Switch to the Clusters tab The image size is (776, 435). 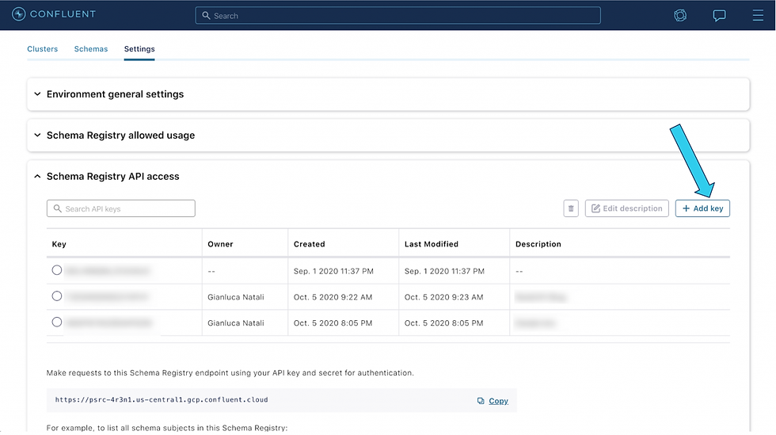click(x=43, y=49)
